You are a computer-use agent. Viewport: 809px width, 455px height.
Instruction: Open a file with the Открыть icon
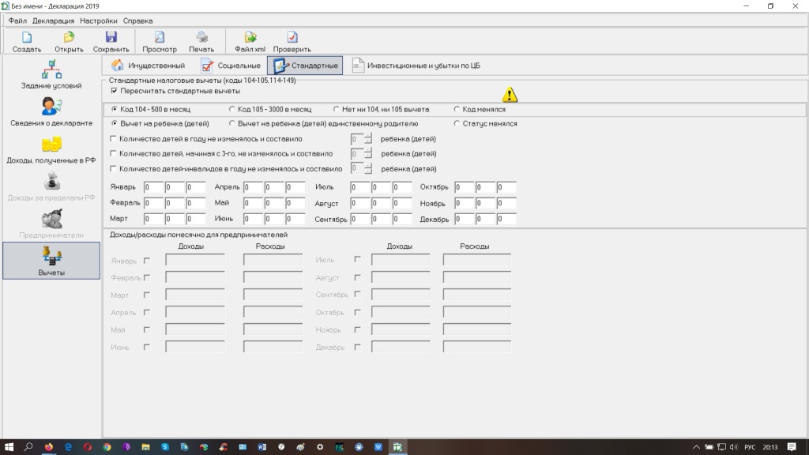(69, 37)
